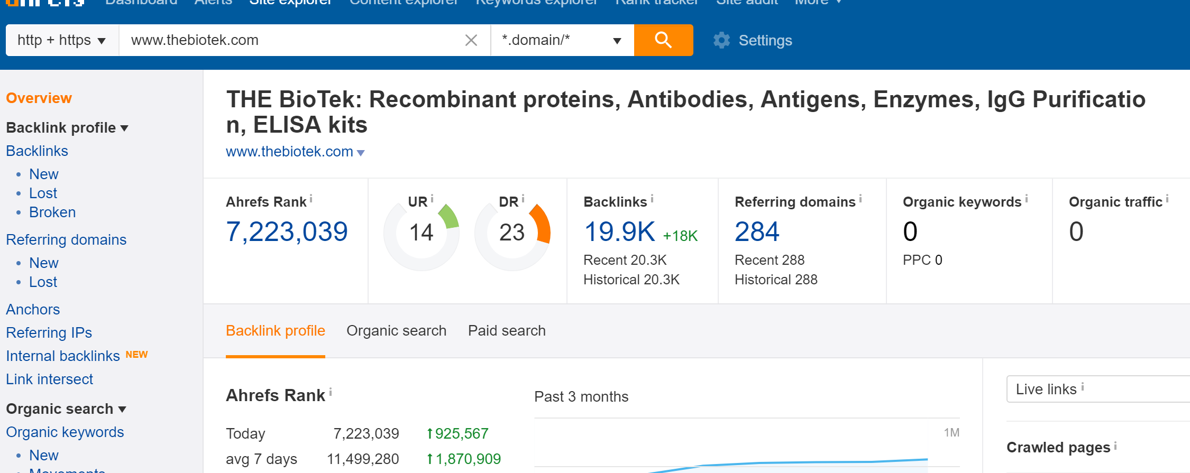Viewport: 1190px width, 473px height.
Task: Click the Overview sidebar link
Action: (x=39, y=98)
